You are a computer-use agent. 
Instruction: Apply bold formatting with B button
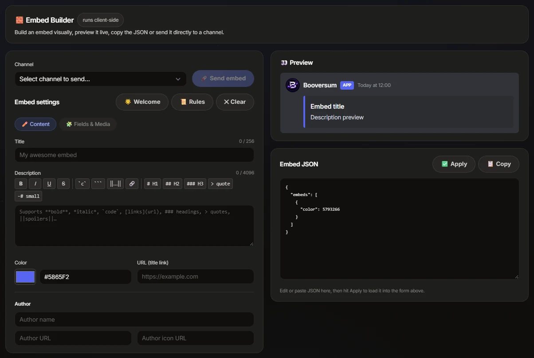coord(21,184)
